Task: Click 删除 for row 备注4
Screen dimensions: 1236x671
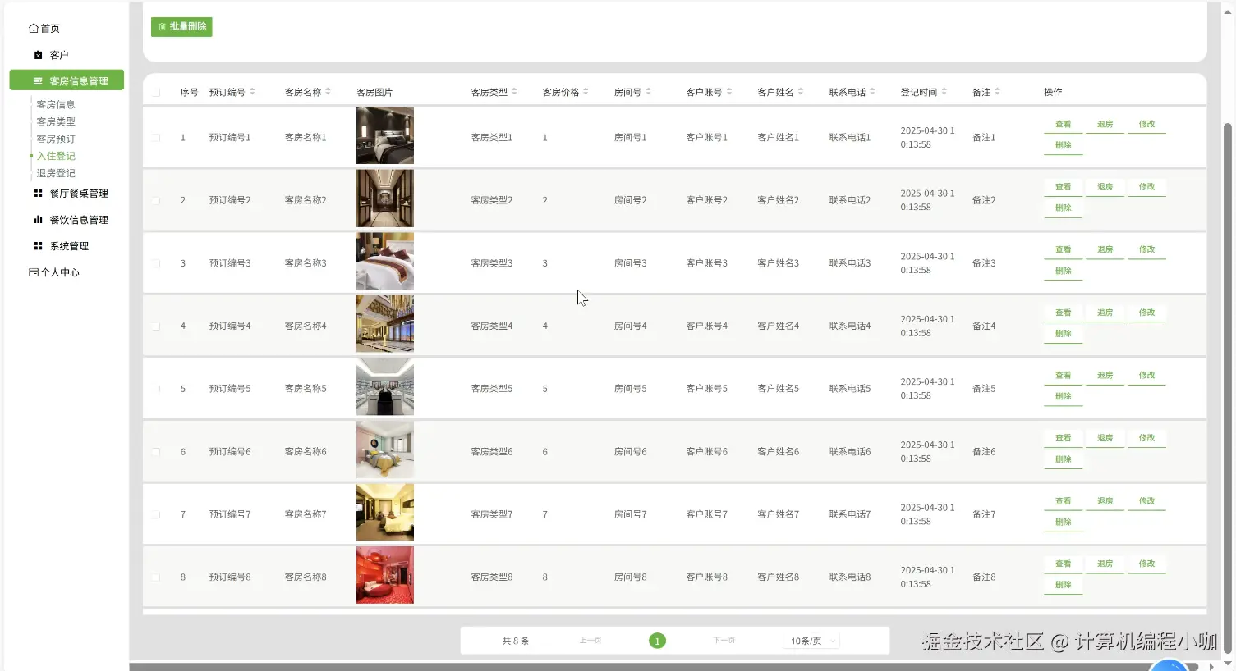Action: click(1063, 334)
